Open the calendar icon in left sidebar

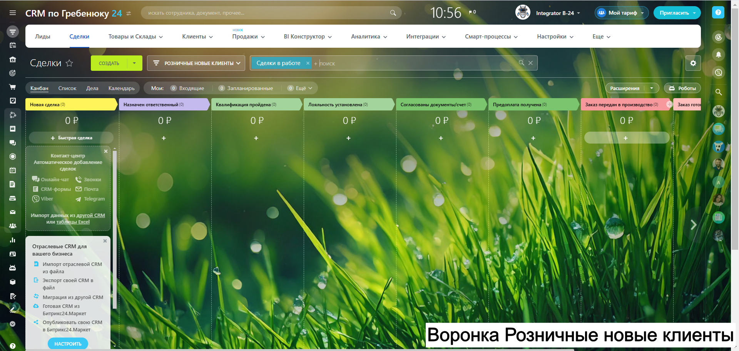coord(13,170)
